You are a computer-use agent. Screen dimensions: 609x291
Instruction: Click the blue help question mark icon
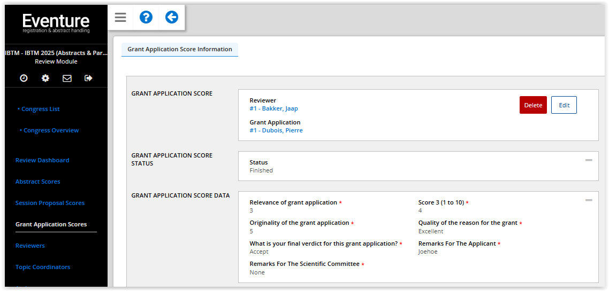146,18
